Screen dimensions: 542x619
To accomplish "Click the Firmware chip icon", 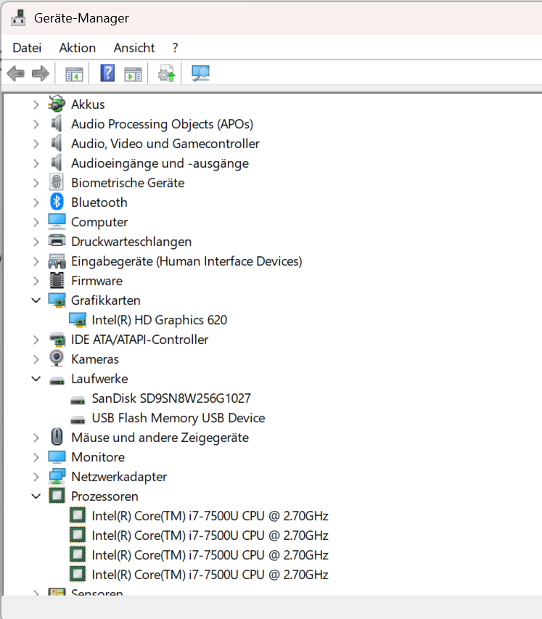I will [x=57, y=280].
